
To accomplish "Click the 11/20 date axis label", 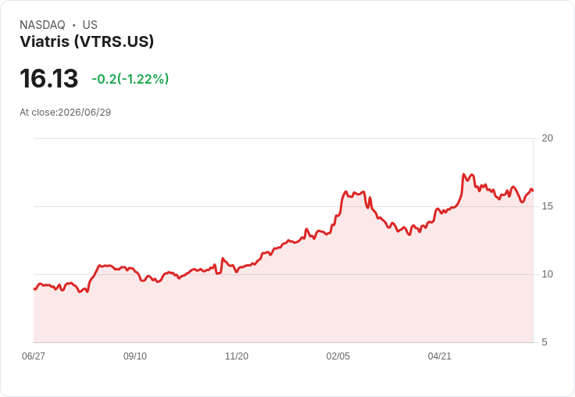I will coord(237,356).
